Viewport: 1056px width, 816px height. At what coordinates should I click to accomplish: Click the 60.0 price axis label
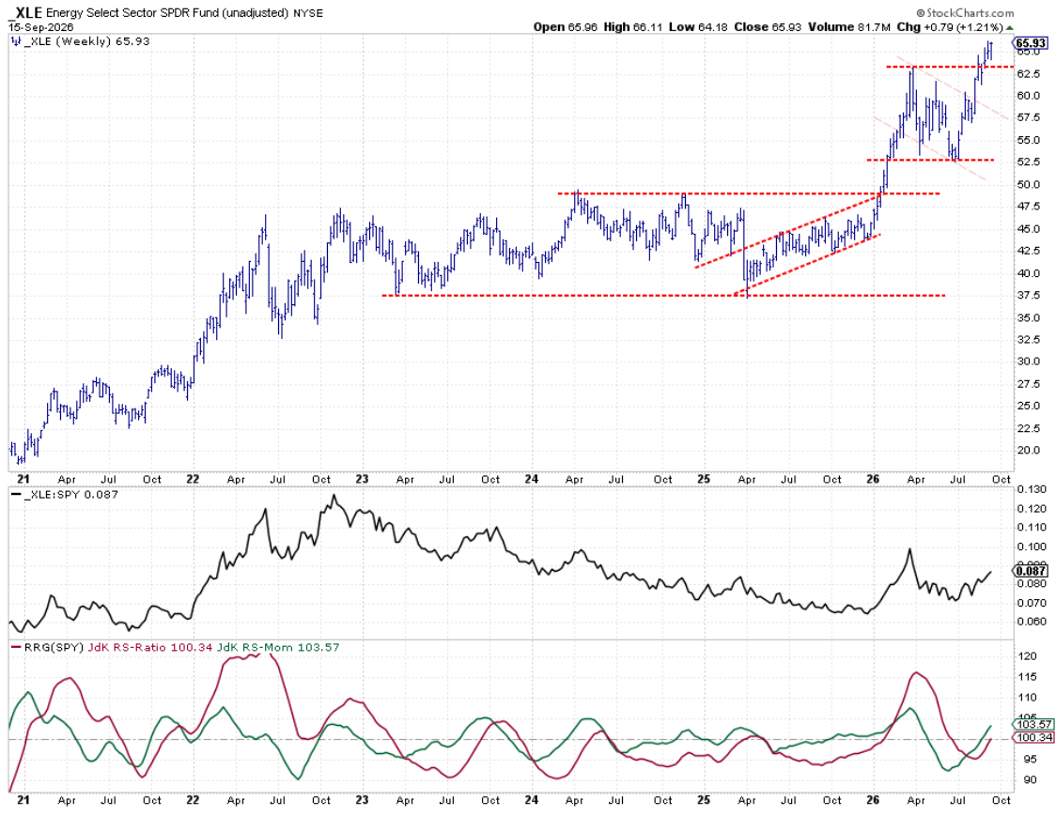pos(1029,96)
